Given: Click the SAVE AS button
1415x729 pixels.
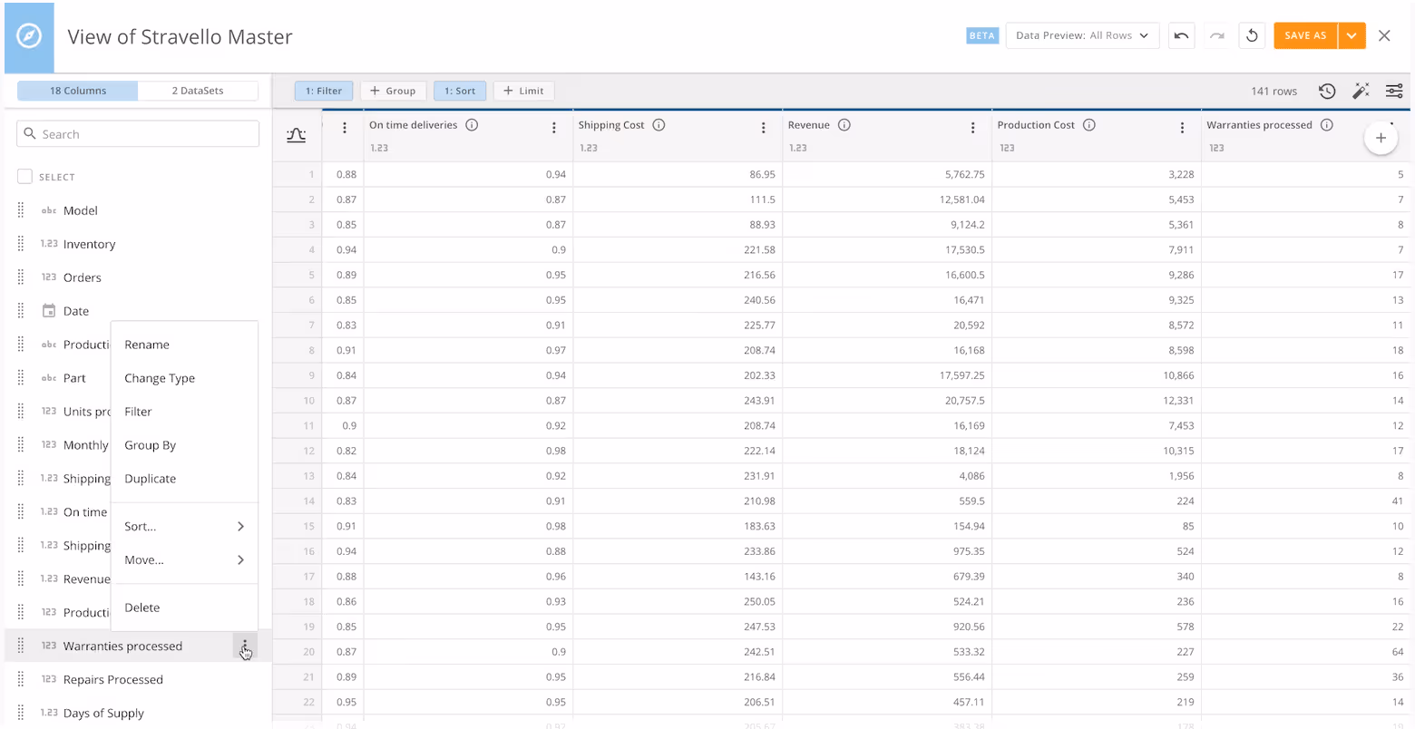Looking at the screenshot, I should click(1305, 35).
